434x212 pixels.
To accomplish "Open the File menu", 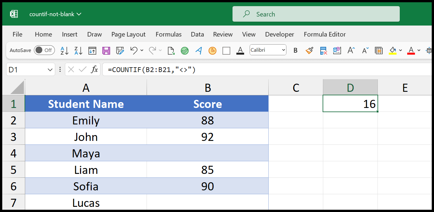I will point(17,34).
